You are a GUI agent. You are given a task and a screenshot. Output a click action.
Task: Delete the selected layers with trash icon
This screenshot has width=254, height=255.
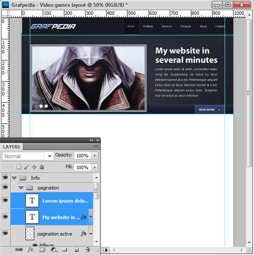coord(88,250)
